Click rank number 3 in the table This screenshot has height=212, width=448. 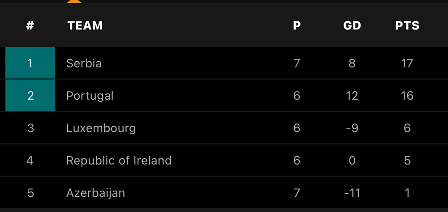pyautogui.click(x=30, y=128)
